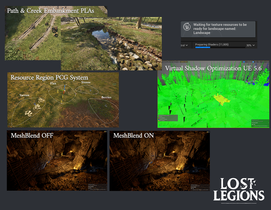Click the MeshBlend OFF cave screenshot
271x210 pixels.
click(x=57, y=160)
